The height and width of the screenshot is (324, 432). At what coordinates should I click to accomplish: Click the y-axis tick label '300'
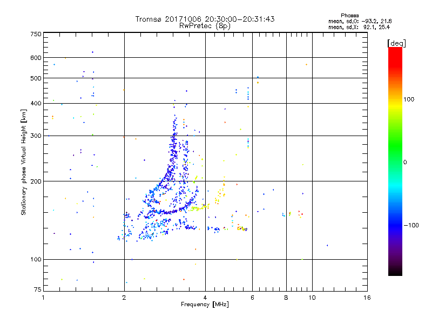[36, 136]
